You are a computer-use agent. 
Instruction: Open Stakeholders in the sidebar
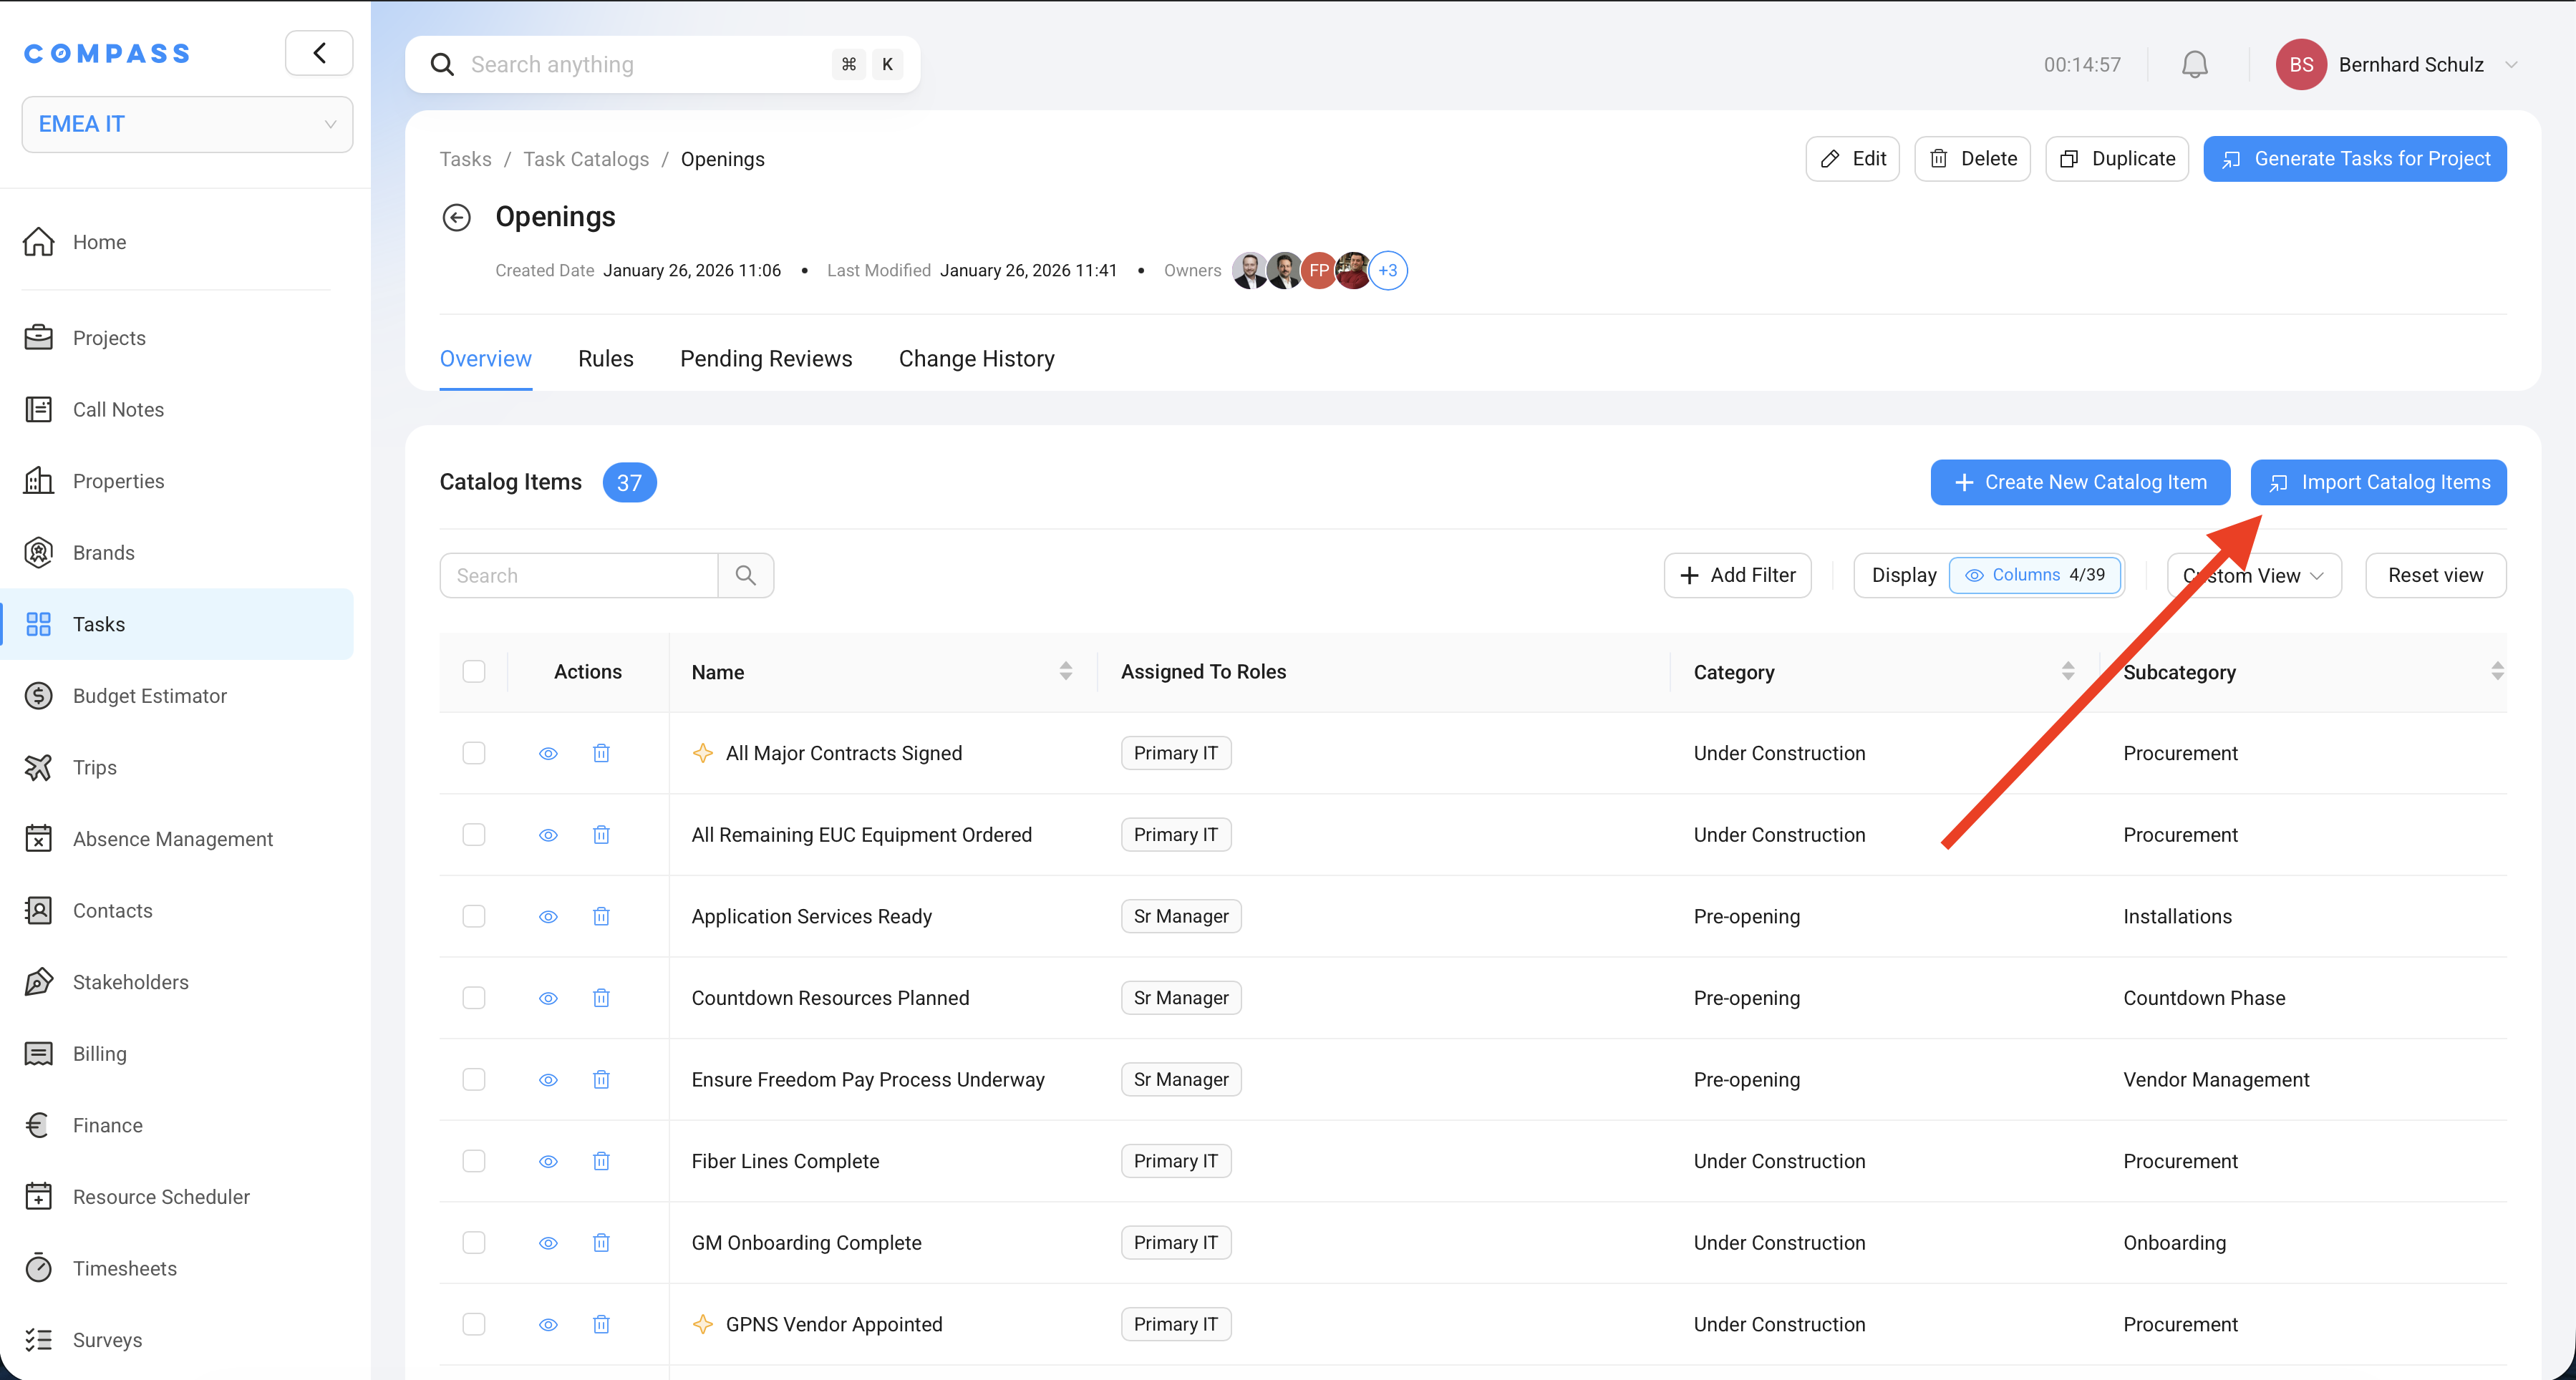point(177,982)
